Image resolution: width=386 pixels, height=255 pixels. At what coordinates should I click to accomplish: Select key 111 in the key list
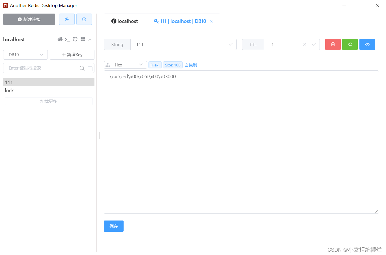[x=49, y=82]
